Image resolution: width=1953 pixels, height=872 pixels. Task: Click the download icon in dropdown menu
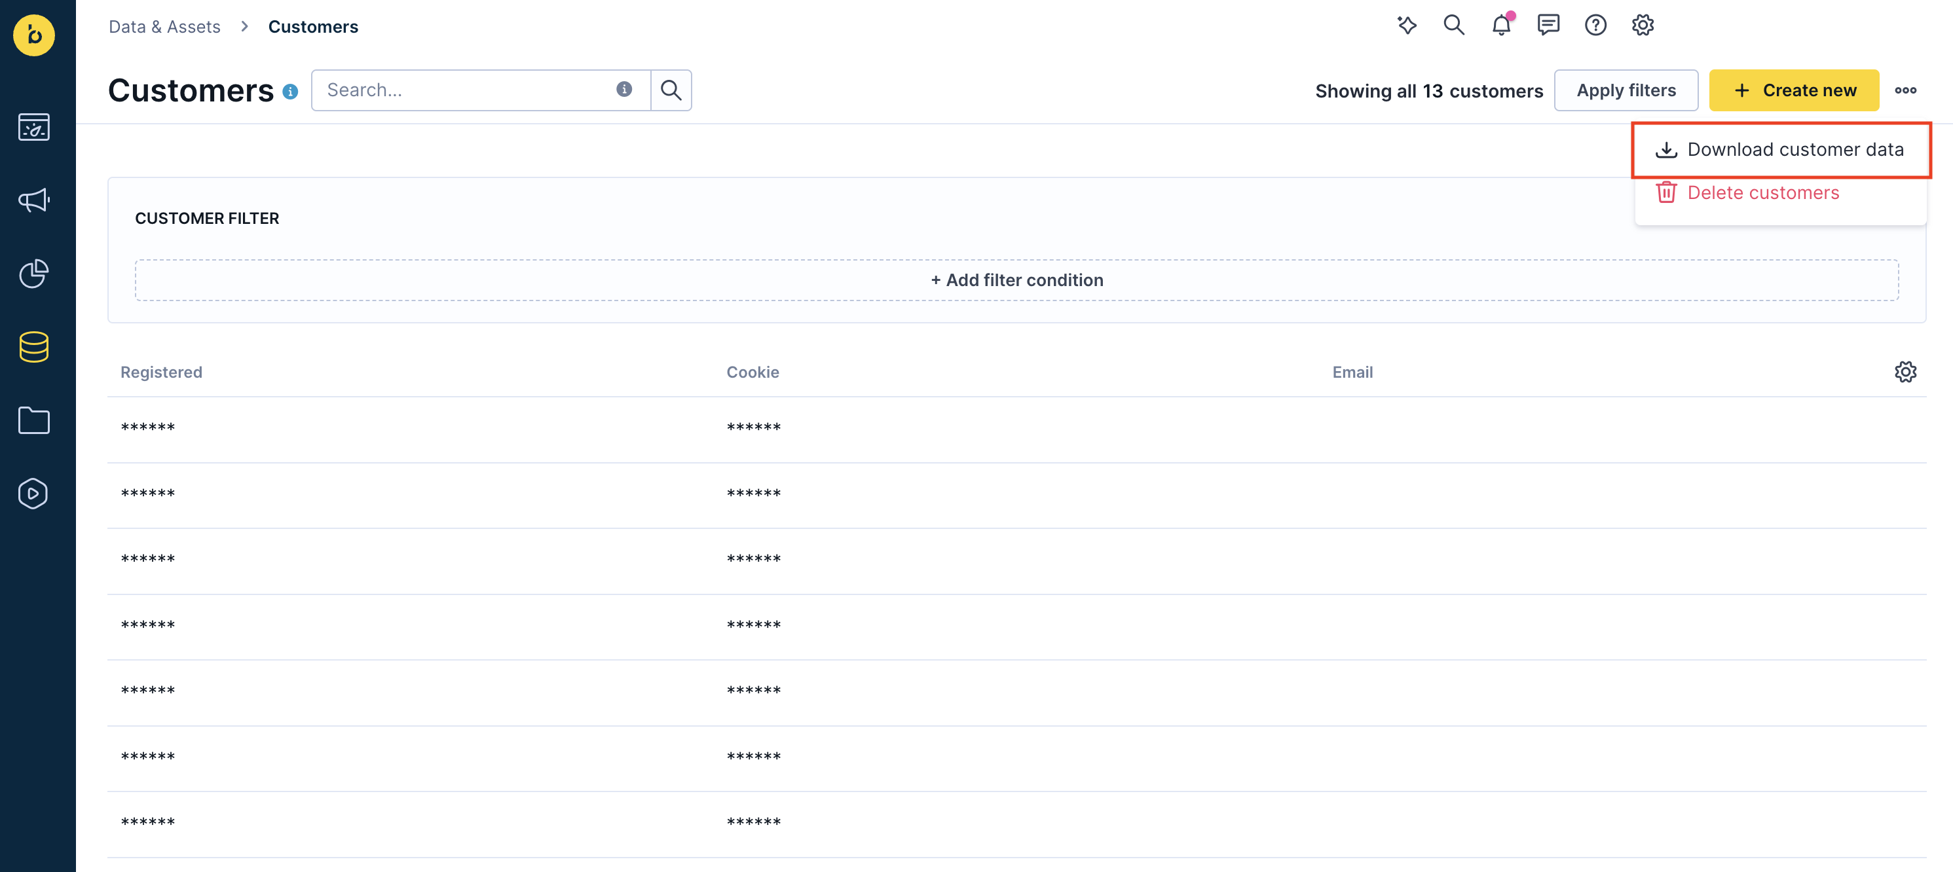pyautogui.click(x=1666, y=149)
